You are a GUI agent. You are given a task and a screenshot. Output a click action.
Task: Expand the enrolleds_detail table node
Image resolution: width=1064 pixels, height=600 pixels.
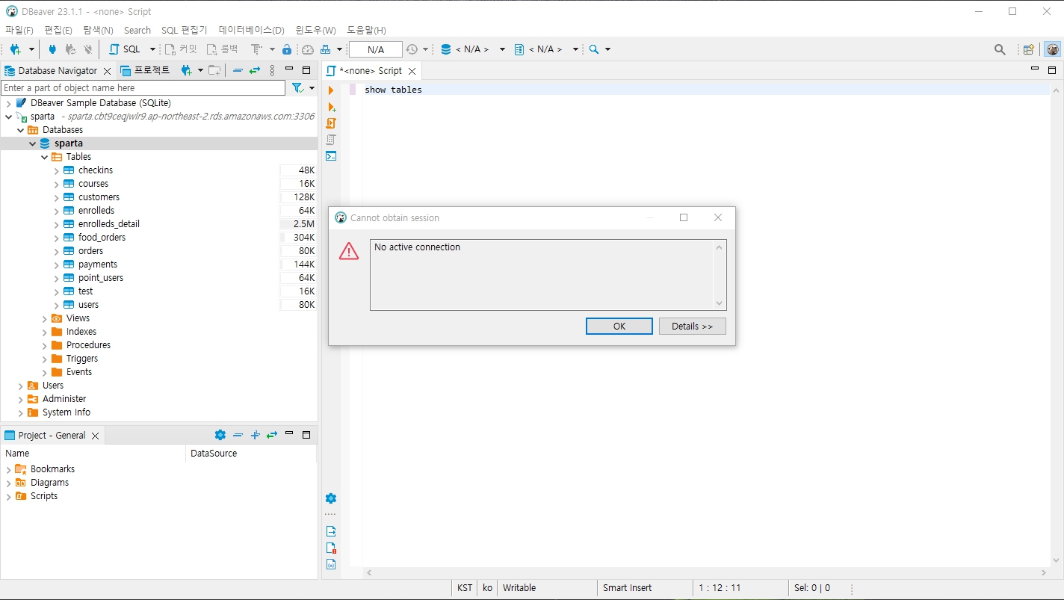click(56, 224)
